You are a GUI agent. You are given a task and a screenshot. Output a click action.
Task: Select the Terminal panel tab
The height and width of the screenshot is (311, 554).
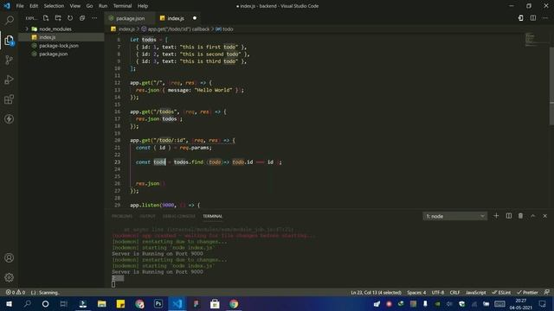[213, 216]
